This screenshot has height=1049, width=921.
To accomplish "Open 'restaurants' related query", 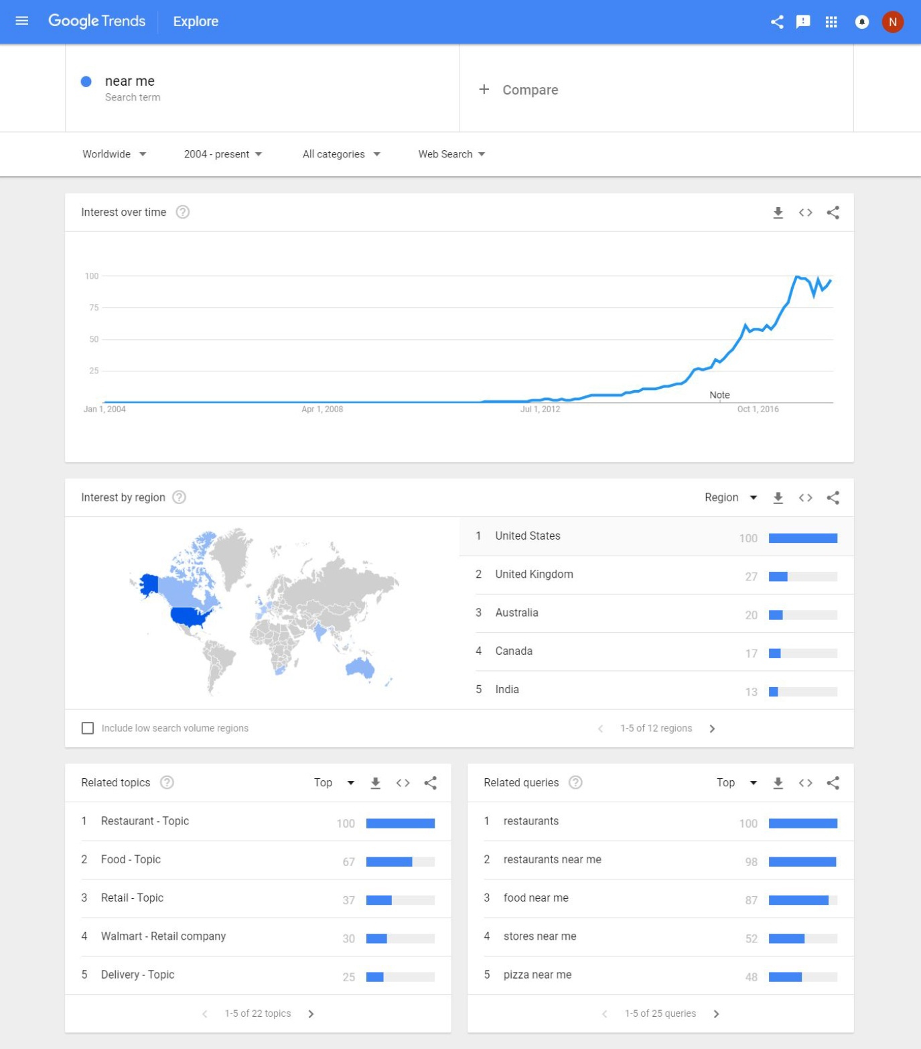I will [x=660, y=822].
